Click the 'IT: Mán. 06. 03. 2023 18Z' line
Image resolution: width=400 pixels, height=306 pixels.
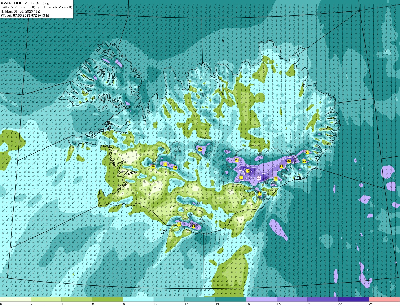click(x=20, y=11)
